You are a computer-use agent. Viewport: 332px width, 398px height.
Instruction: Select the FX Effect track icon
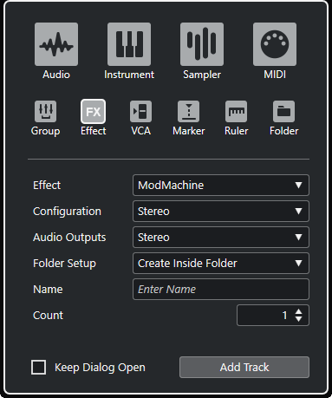tap(94, 111)
